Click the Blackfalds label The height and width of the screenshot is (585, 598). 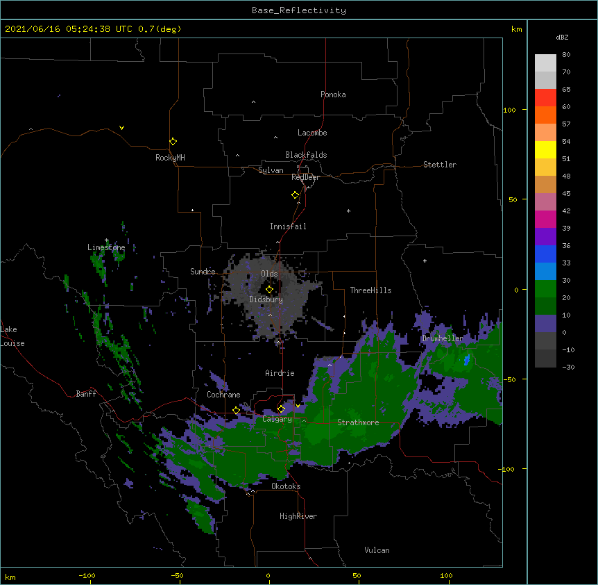(x=306, y=155)
